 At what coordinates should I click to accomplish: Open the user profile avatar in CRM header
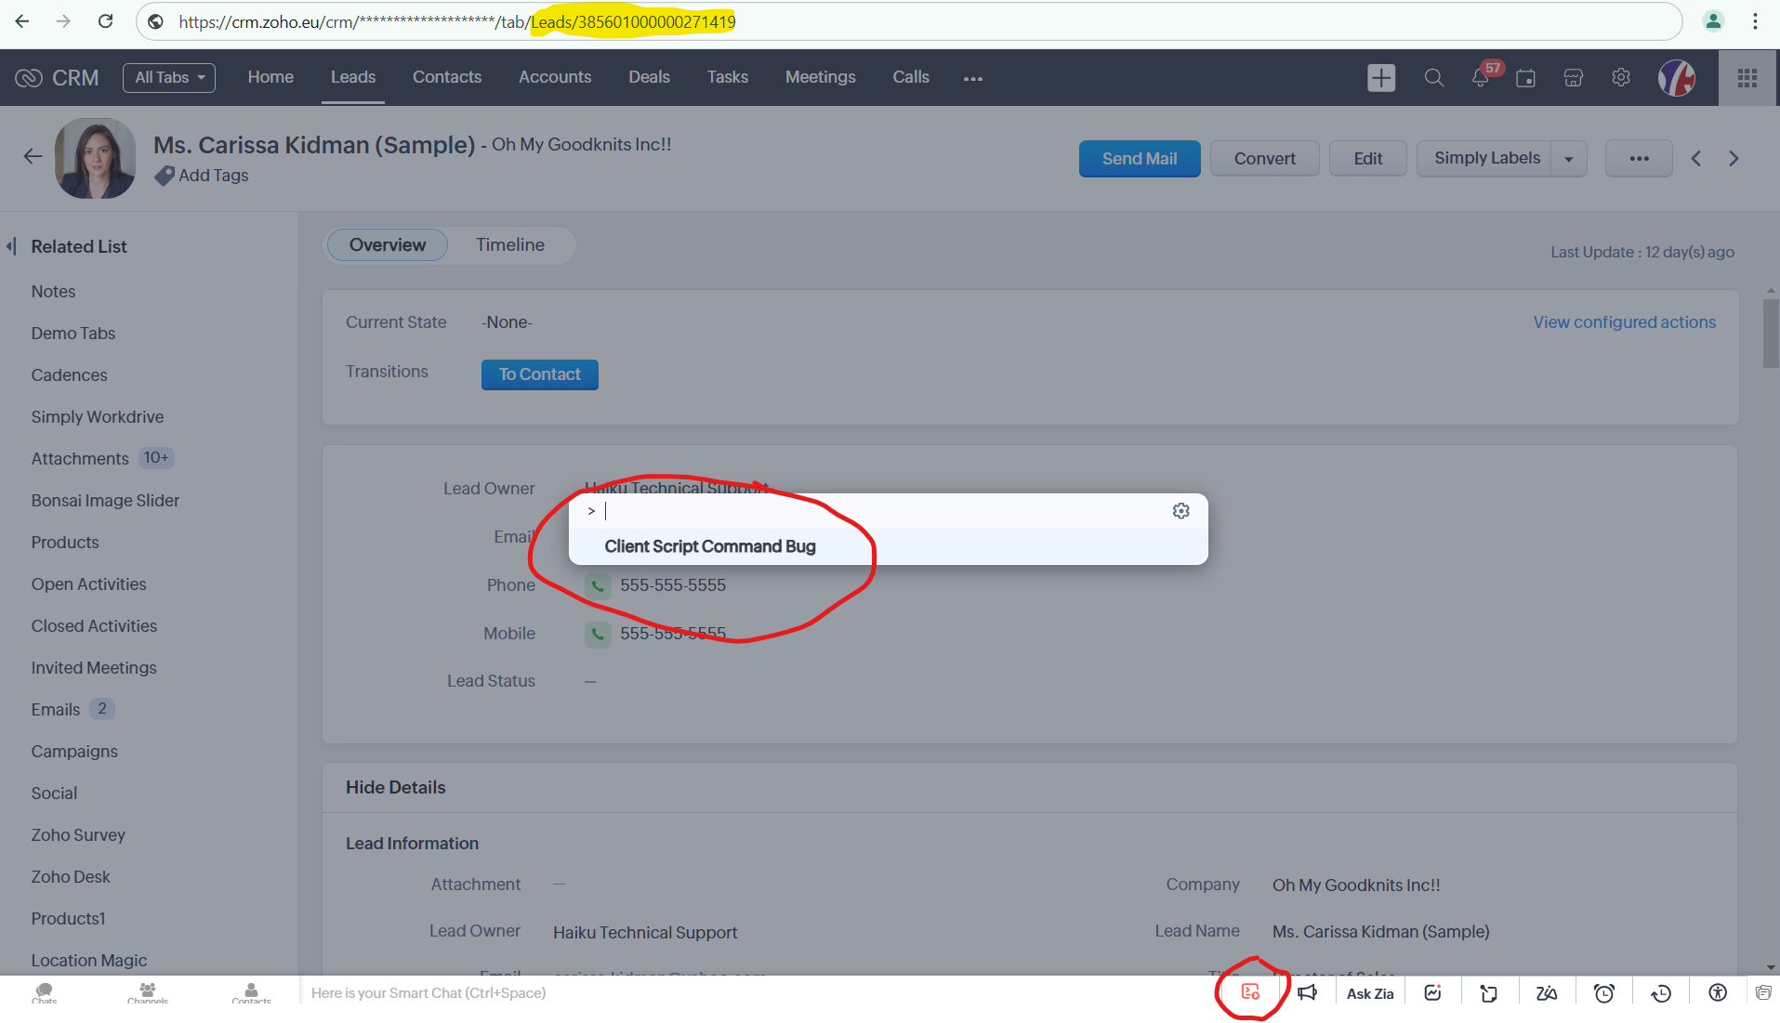tap(1677, 78)
